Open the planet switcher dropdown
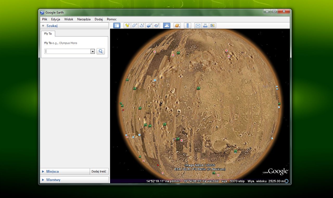Screen dimensions: 333x198 coord(177,26)
